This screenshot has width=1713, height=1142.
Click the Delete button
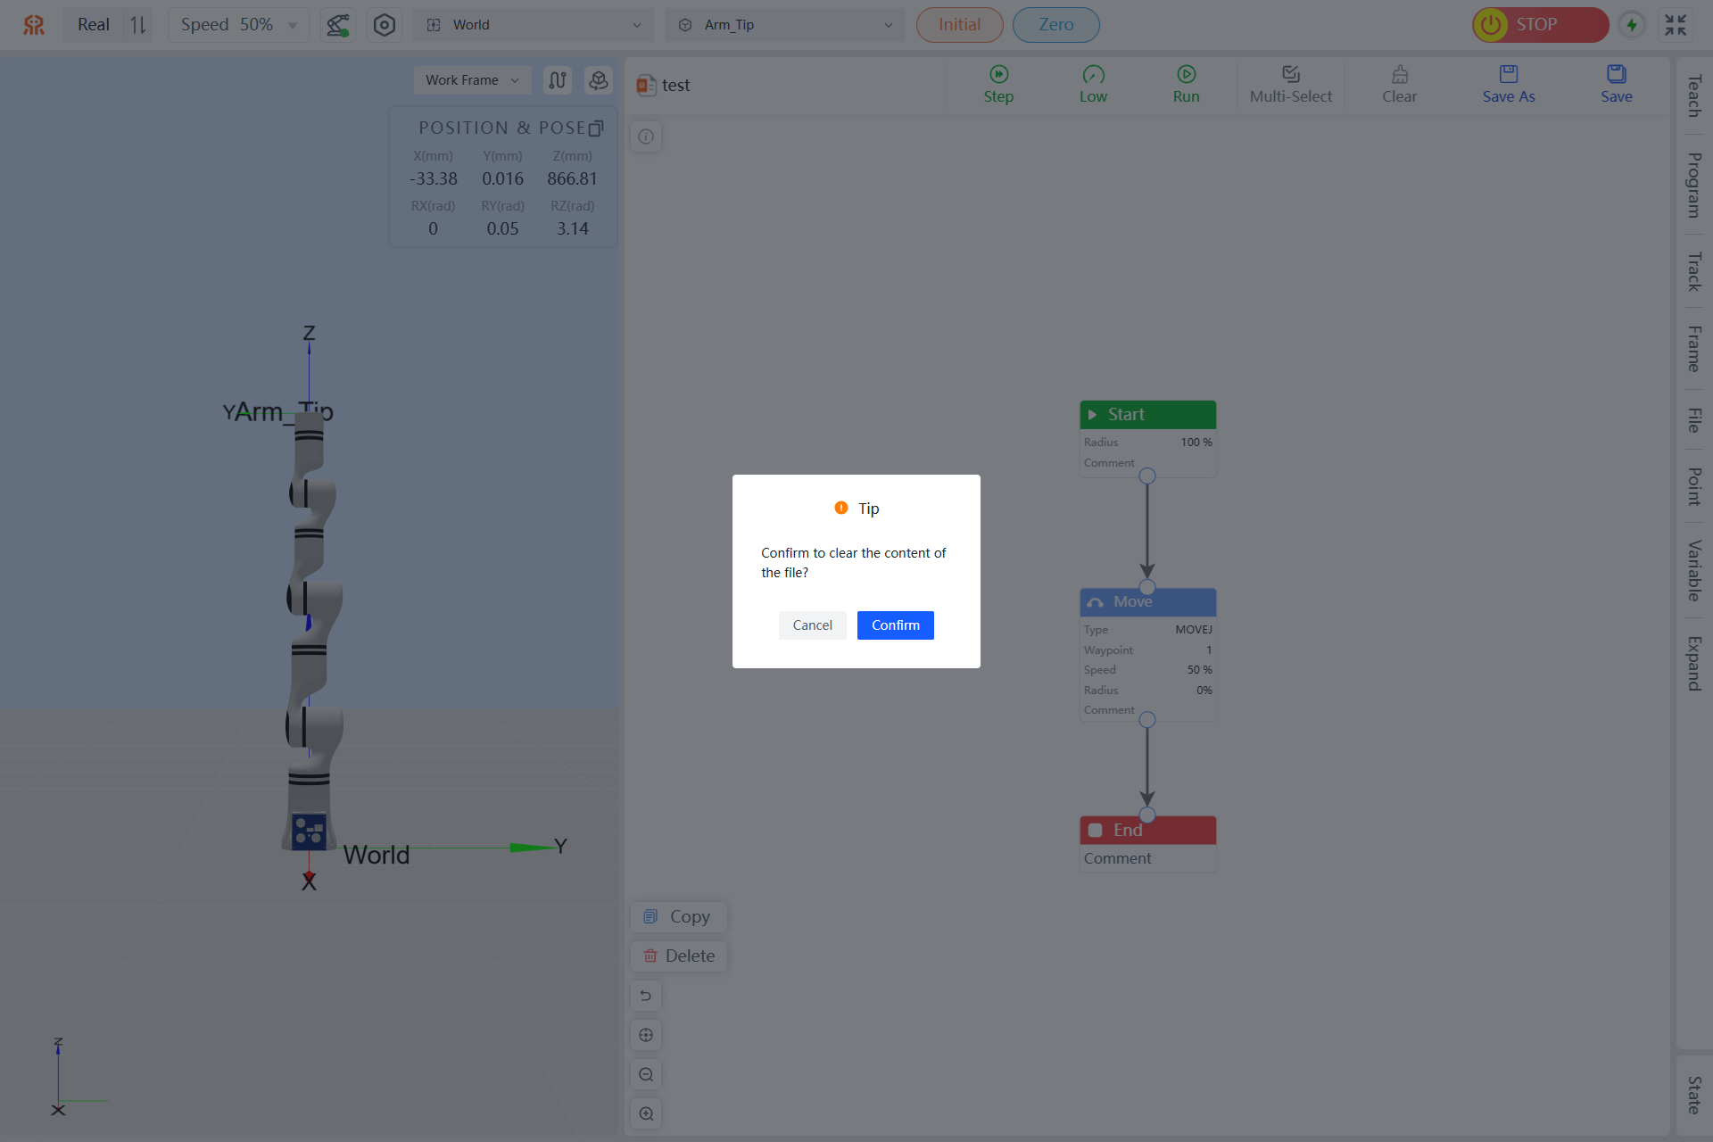(x=678, y=956)
